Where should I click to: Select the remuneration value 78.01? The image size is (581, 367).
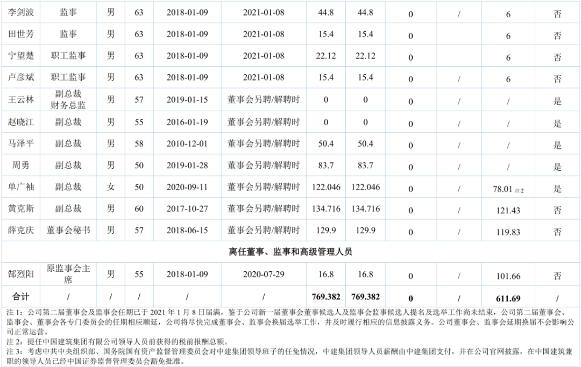click(502, 189)
